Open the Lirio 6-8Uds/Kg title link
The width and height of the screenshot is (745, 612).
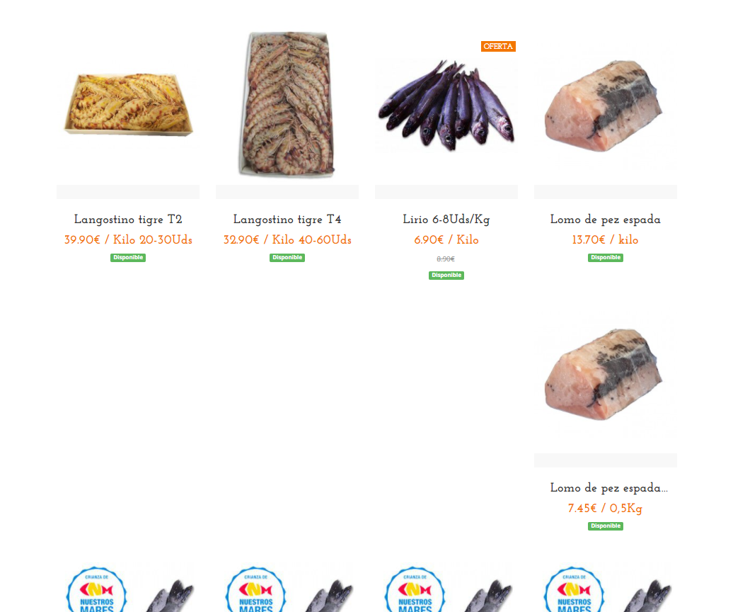click(446, 220)
